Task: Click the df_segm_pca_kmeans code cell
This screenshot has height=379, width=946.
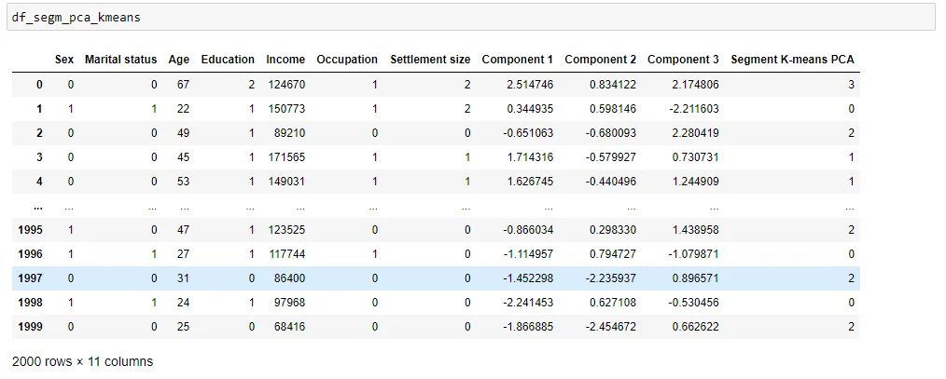Action: (472, 17)
